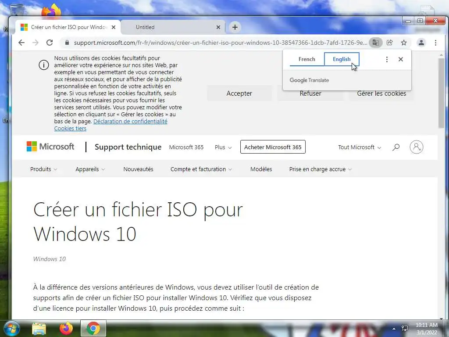This screenshot has height=337, width=449.
Task: Open a new tab with the plus button
Action: 235,27
